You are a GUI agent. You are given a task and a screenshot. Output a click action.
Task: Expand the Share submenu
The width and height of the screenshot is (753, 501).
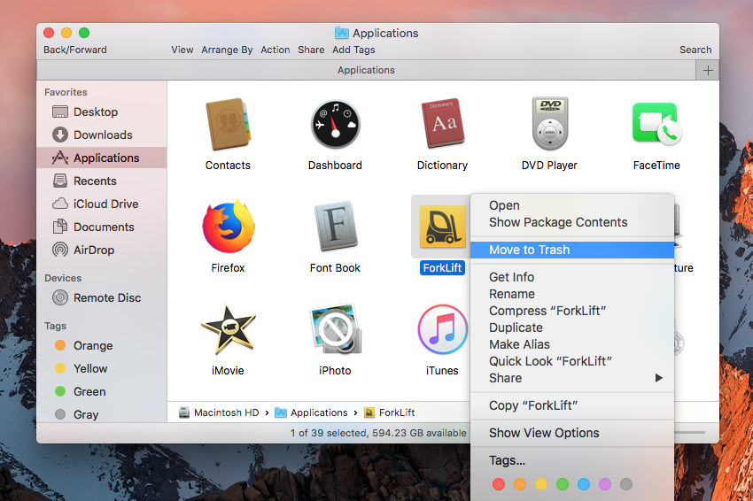[572, 378]
